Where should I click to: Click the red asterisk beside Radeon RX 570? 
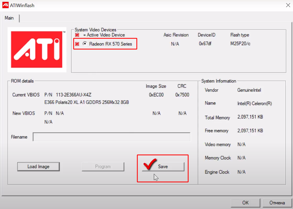[x=77, y=44]
